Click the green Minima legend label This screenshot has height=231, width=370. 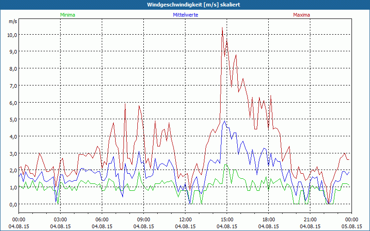67,15
